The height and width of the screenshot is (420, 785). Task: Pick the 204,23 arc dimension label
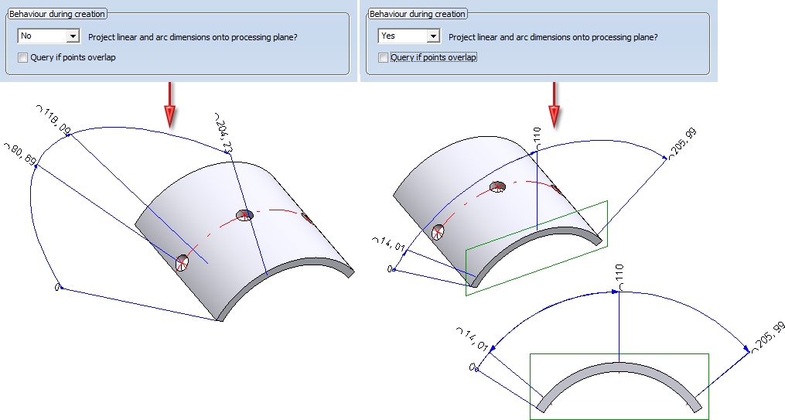[x=222, y=131]
